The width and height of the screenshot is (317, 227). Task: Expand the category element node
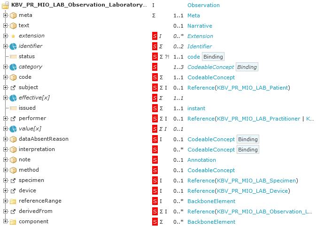[x=5, y=67]
